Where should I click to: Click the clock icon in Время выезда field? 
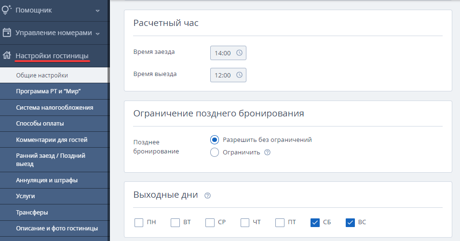coord(239,75)
